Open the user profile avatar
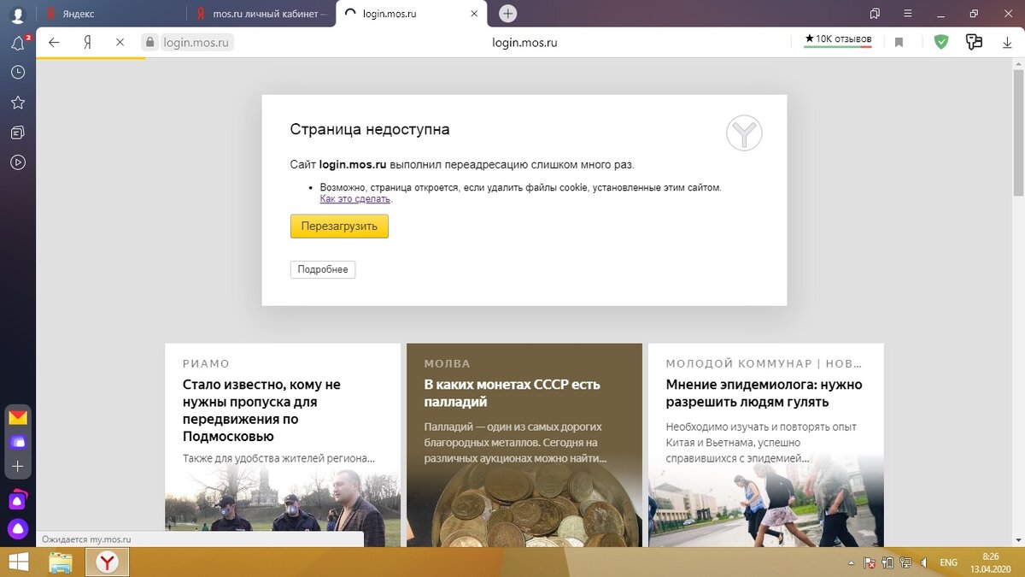1025x577 pixels. click(x=17, y=15)
